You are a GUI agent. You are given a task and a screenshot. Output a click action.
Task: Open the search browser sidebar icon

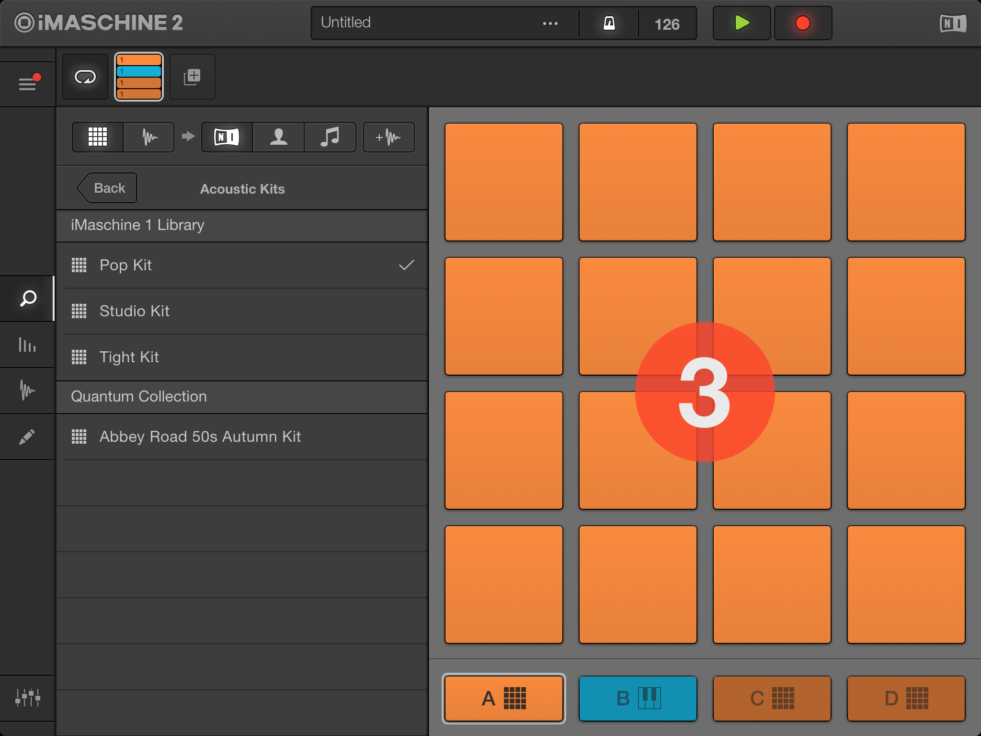27,298
